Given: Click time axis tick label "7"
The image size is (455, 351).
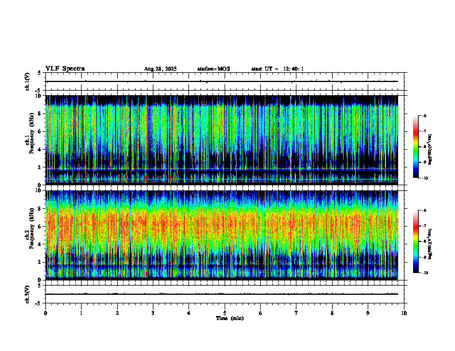Looking at the screenshot, I should (296, 313).
